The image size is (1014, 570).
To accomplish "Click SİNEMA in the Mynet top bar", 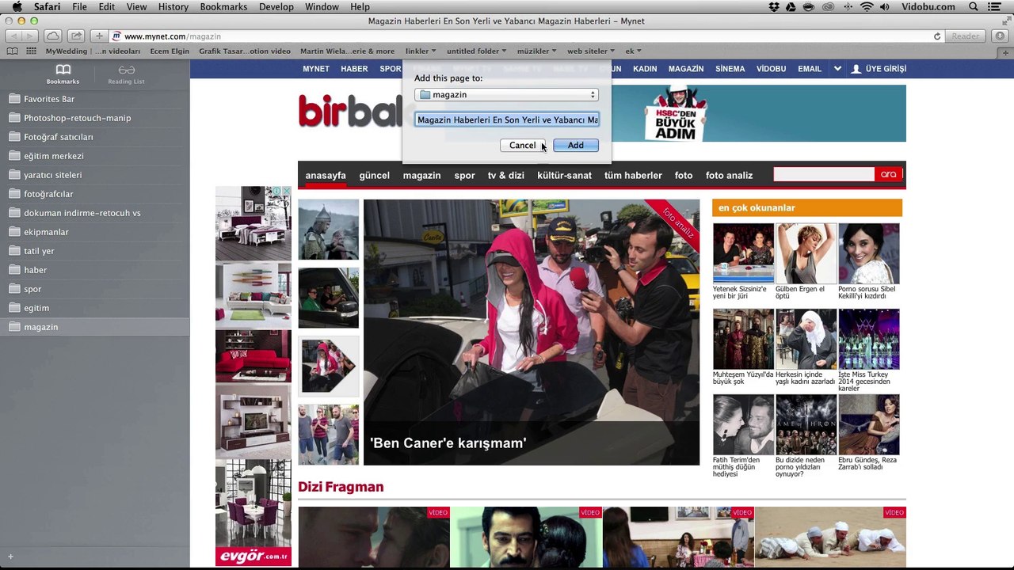I will (730, 69).
